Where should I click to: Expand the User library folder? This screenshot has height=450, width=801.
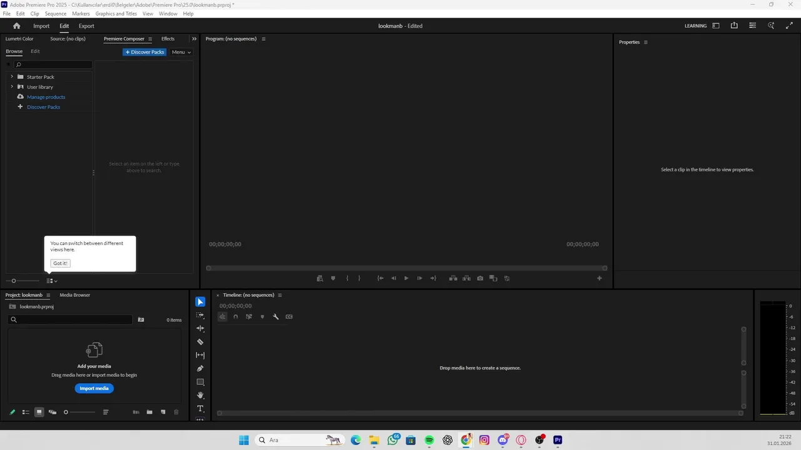point(12,87)
